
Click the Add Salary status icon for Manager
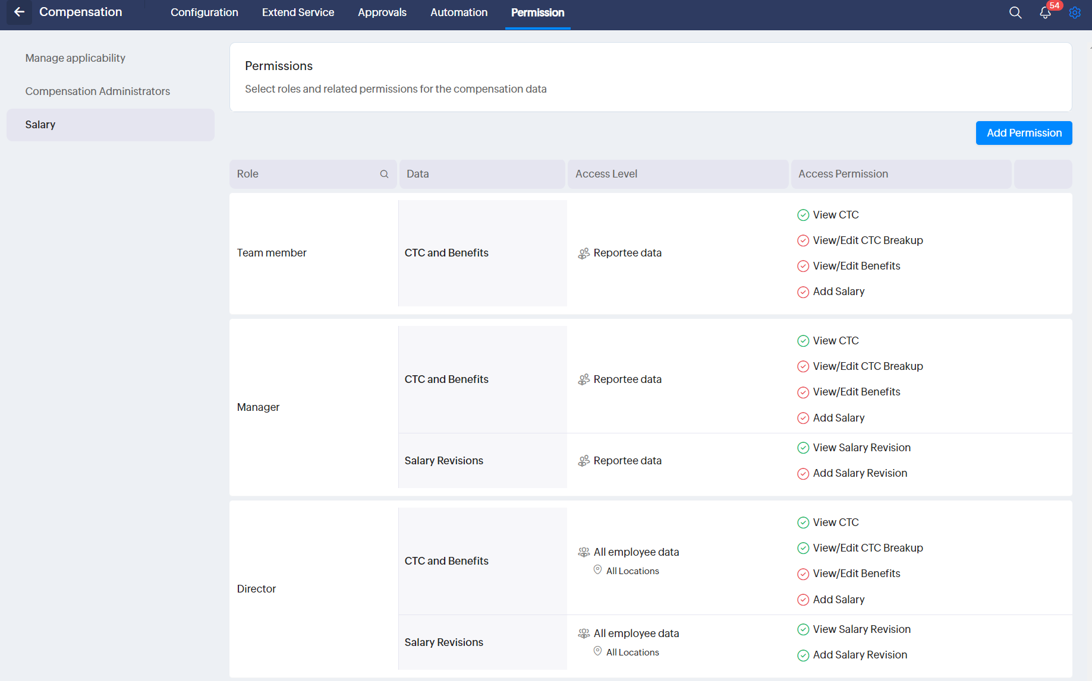[803, 418]
